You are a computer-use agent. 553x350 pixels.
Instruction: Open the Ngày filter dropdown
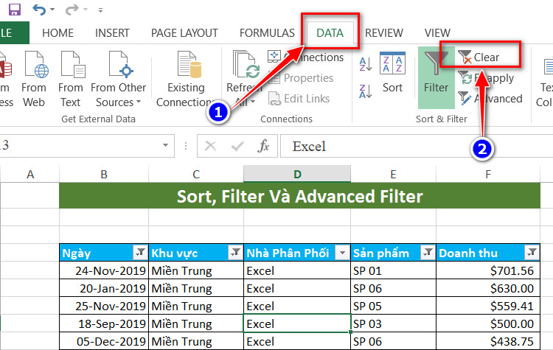pos(140,252)
